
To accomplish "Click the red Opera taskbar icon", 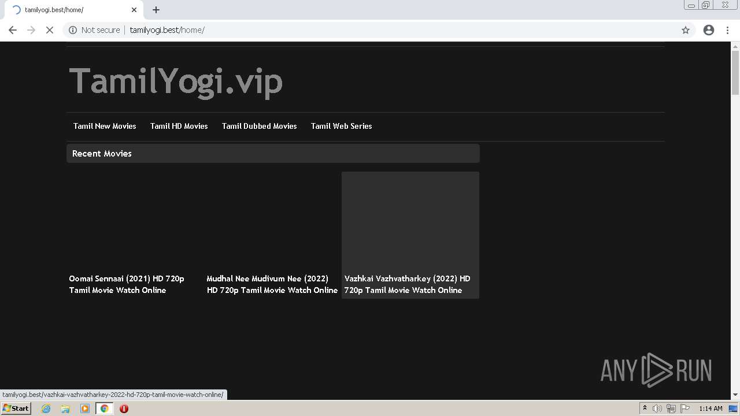I will point(124,408).
